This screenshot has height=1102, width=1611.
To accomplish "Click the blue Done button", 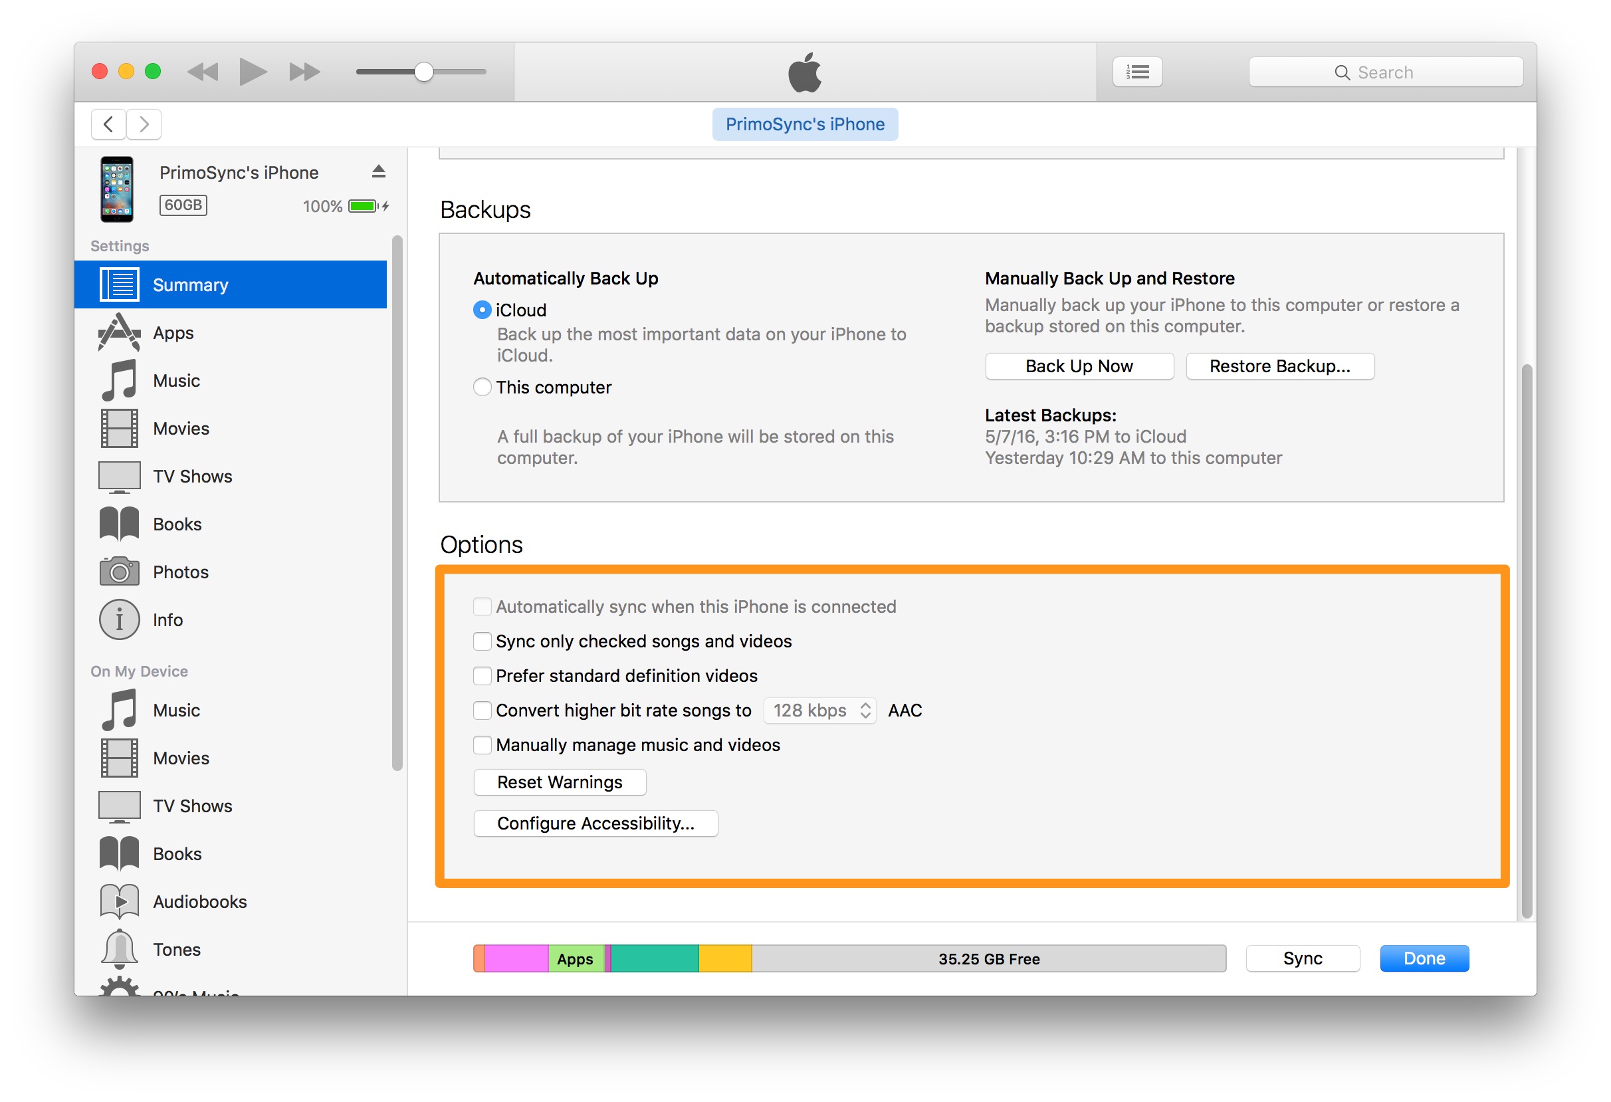I will 1424,958.
